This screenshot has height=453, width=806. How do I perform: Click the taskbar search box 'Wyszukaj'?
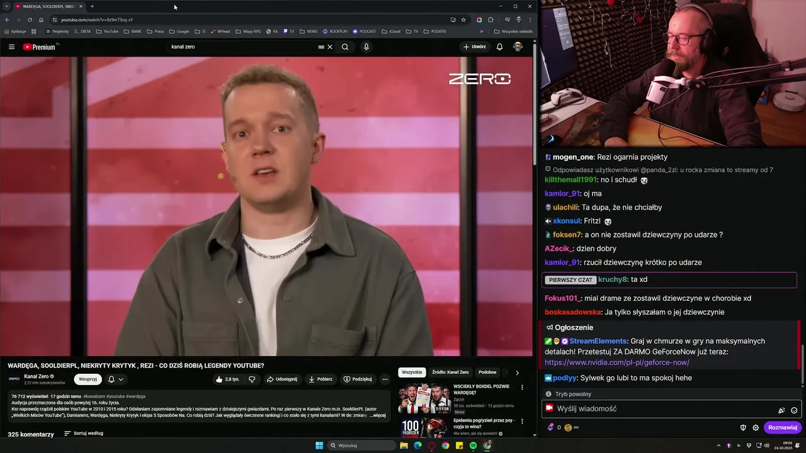pos(362,445)
